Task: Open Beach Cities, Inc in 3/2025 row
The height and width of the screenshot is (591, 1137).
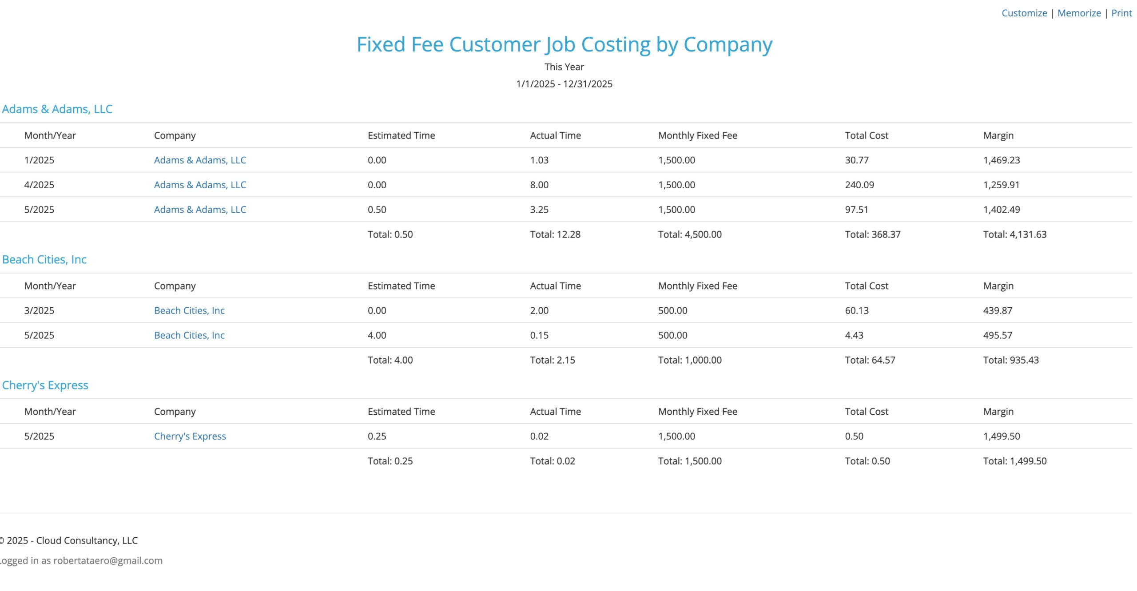Action: [189, 310]
